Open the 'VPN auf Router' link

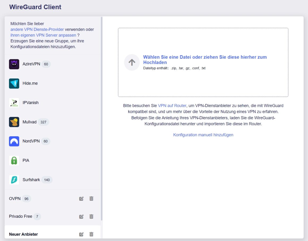pos(172,106)
